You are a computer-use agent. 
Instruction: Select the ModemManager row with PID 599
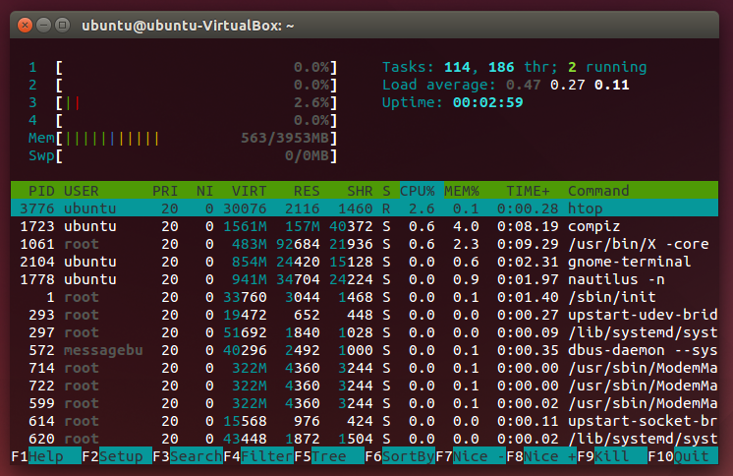pos(365,403)
